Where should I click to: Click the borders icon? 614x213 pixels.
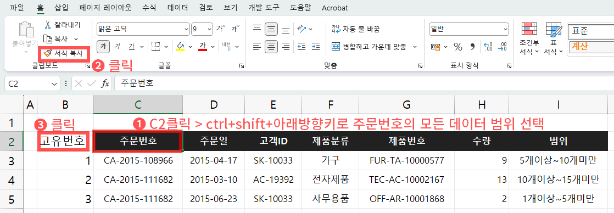[156, 47]
